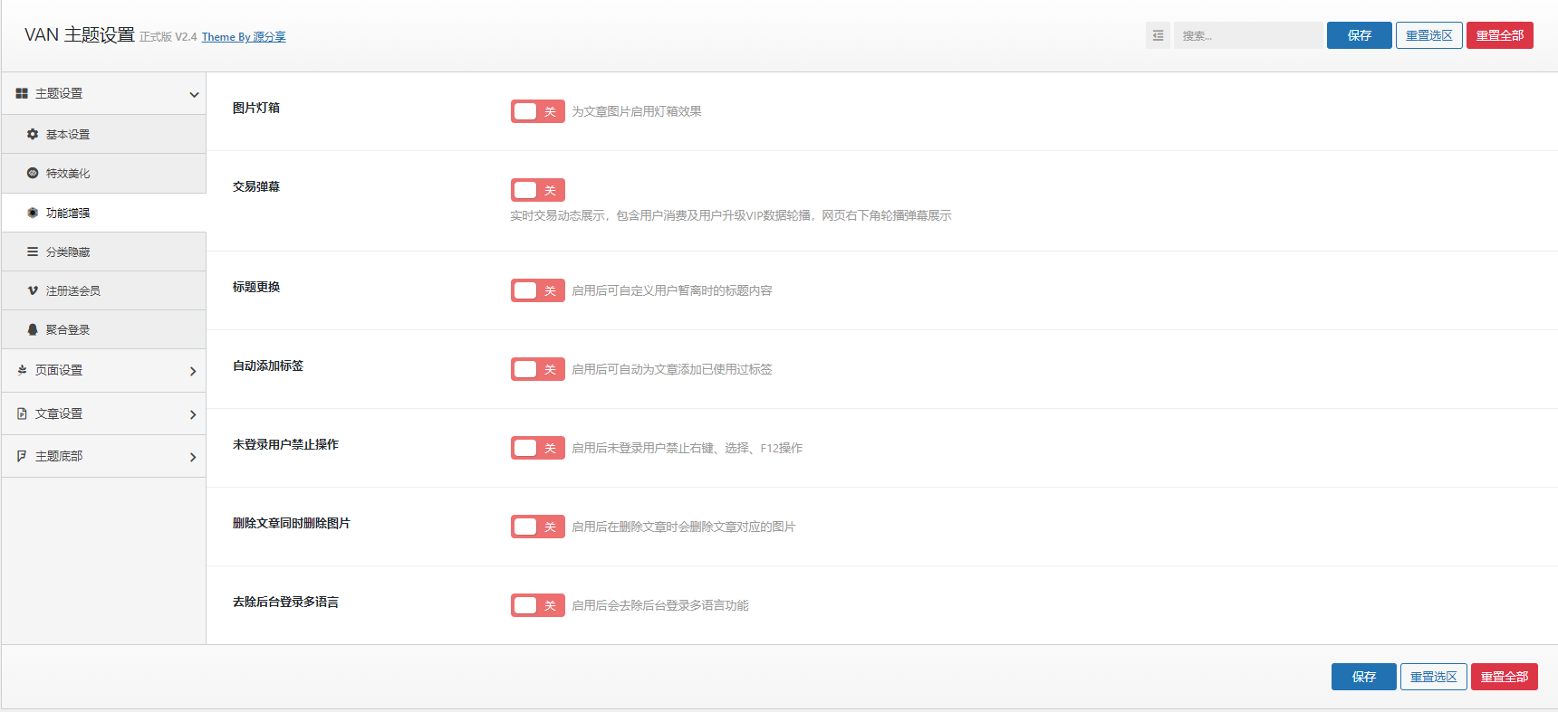The image size is (1558, 712).
Task: Click the grid icon beside 主题设置
Action: [x=22, y=93]
